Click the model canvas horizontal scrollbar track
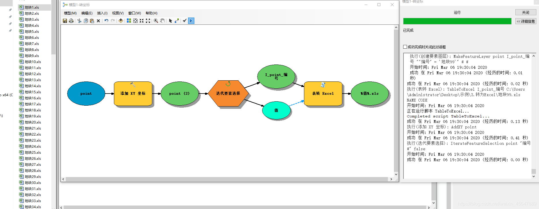539x209 pixels. 227,179
